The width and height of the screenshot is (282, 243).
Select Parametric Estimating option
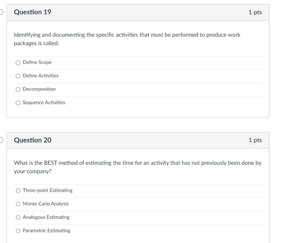(x=18, y=231)
